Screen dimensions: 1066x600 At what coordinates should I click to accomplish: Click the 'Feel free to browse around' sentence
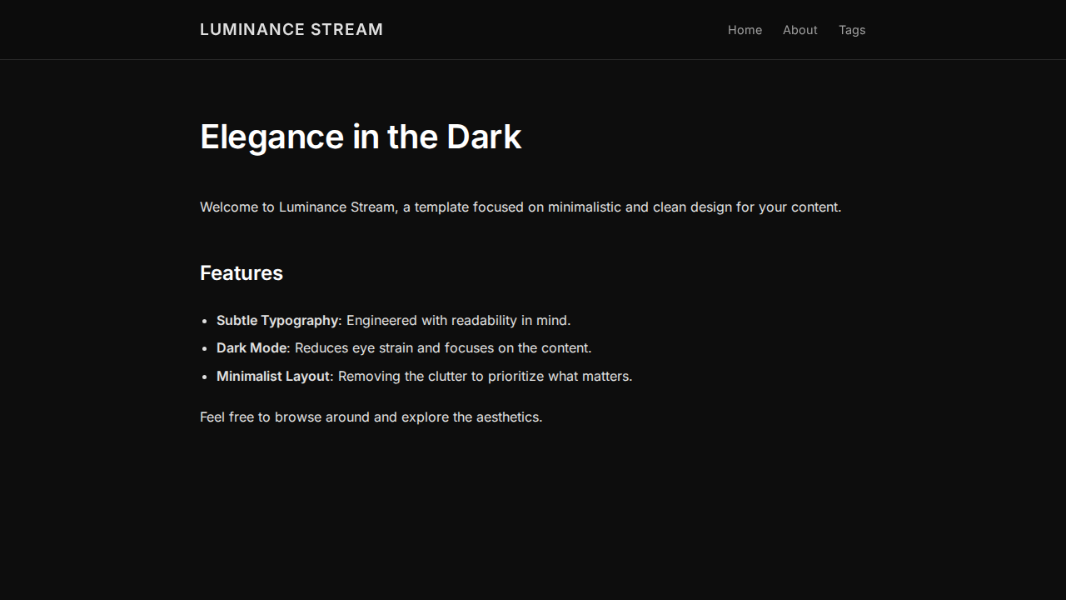pos(371,417)
